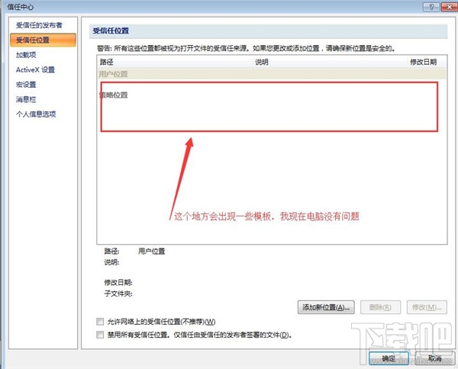Viewport: 458px width, 369px height.
Task: Click the help question mark button
Action: click(x=431, y=7)
